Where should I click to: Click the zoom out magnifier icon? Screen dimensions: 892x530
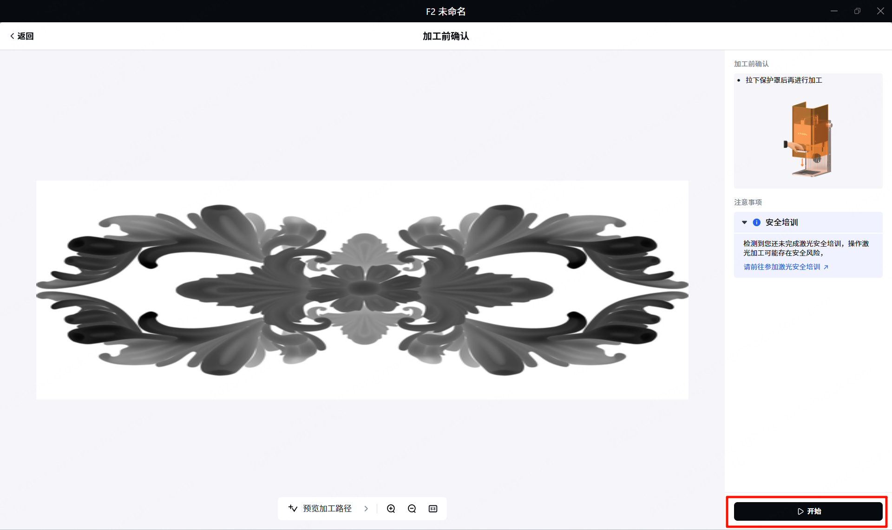(x=412, y=509)
